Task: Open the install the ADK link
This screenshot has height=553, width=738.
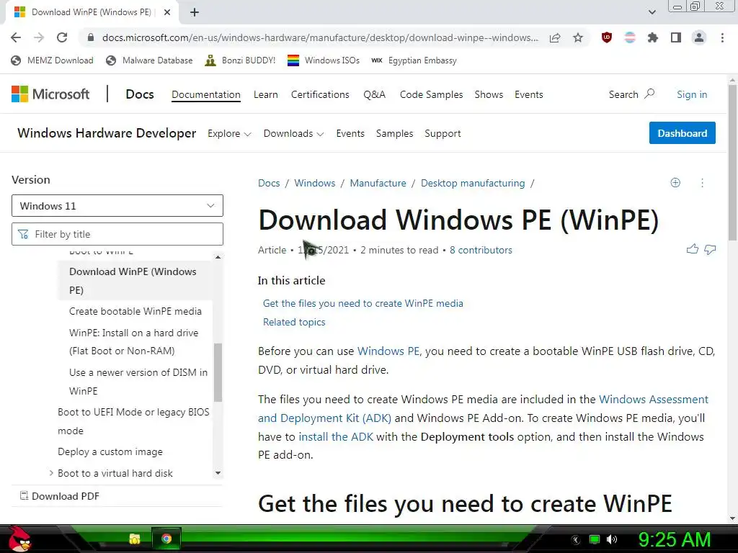Action: (336, 437)
